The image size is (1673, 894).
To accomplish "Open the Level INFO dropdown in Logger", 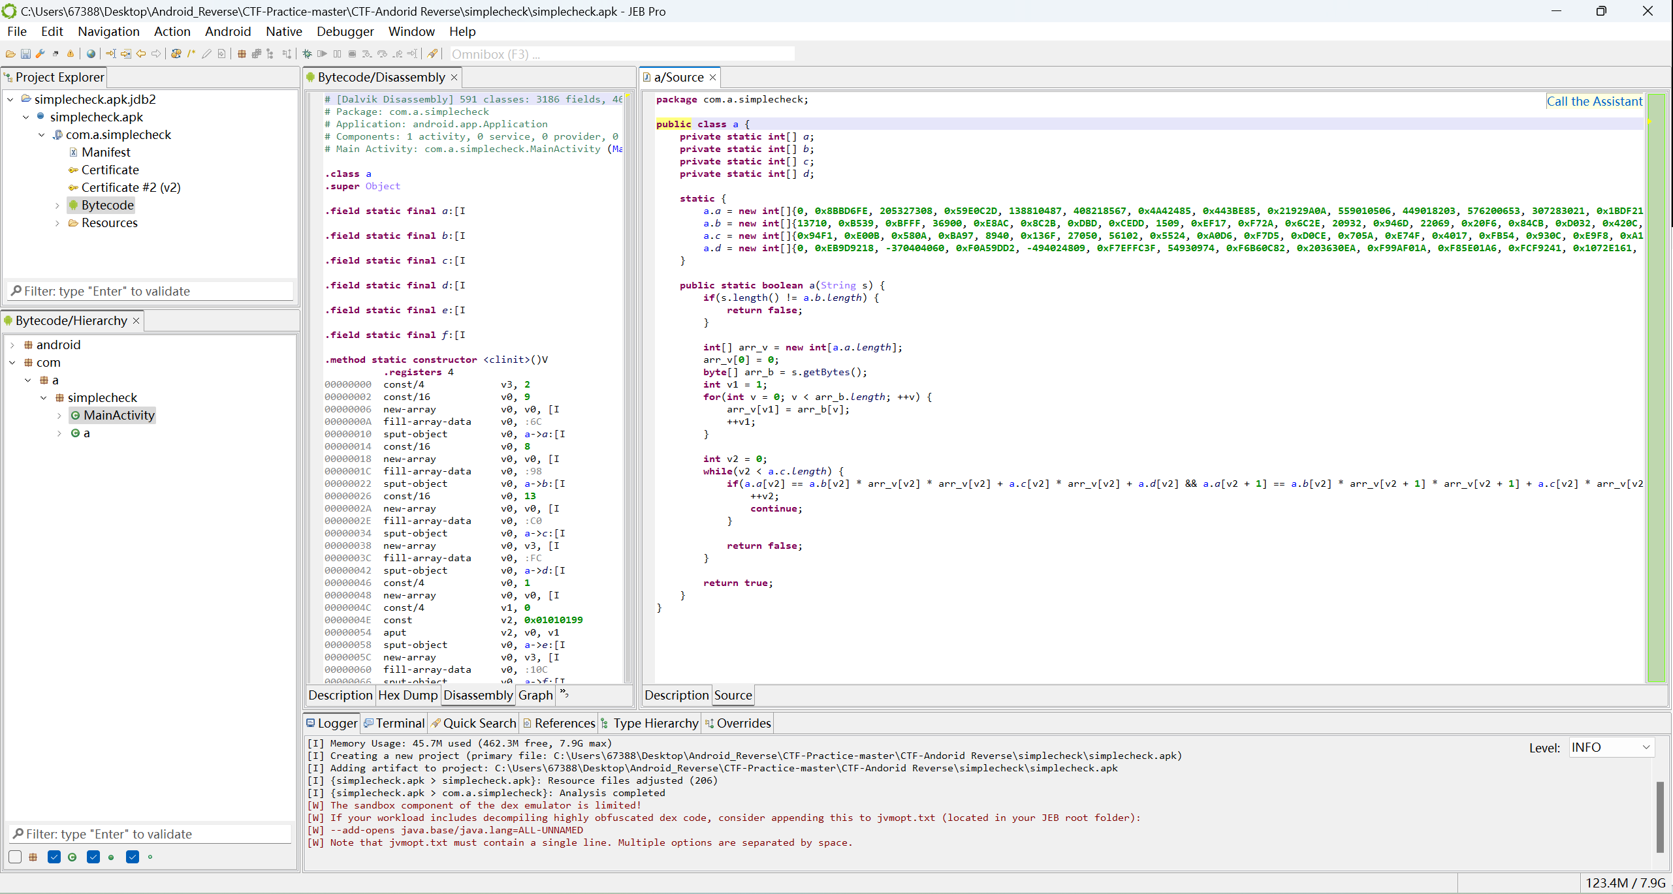I will 1612,747.
